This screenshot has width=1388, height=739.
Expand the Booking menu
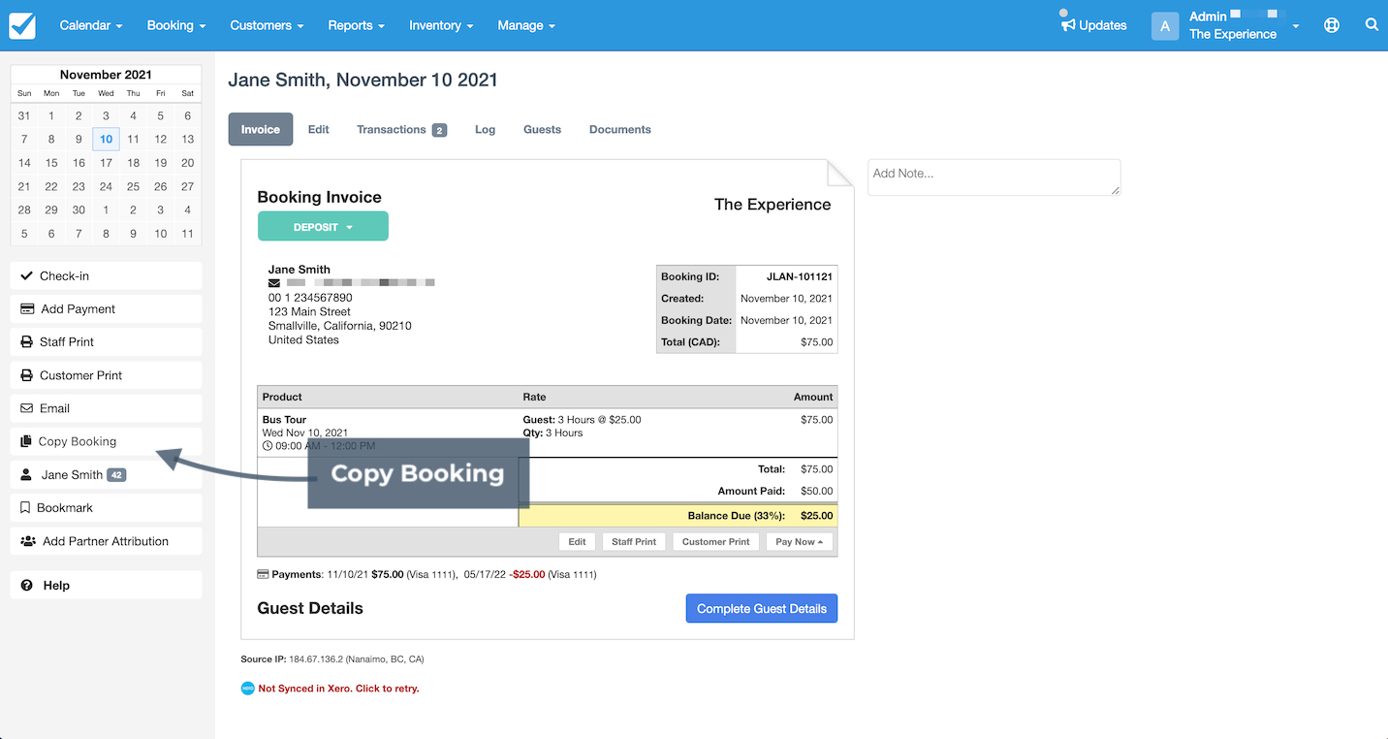click(x=176, y=25)
